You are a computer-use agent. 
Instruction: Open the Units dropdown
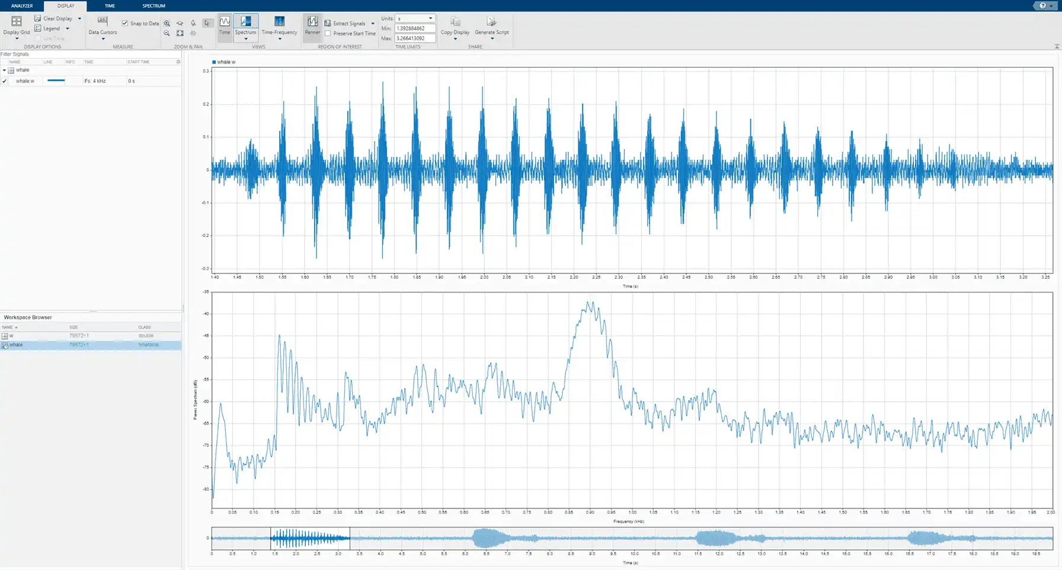(415, 18)
